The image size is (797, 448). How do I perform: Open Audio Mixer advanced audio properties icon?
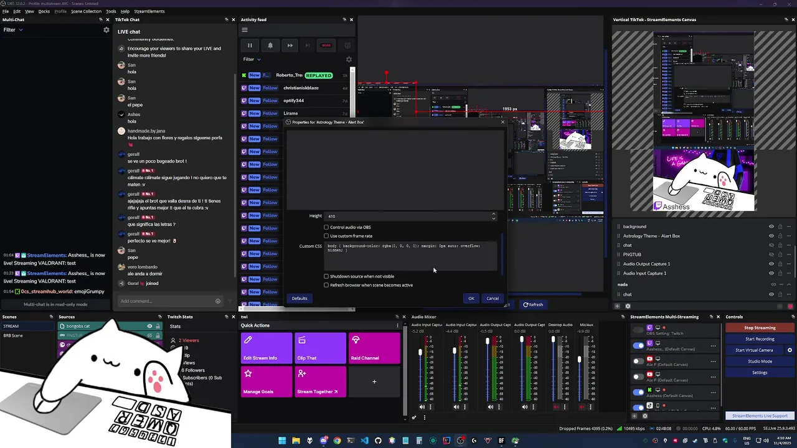tap(414, 418)
